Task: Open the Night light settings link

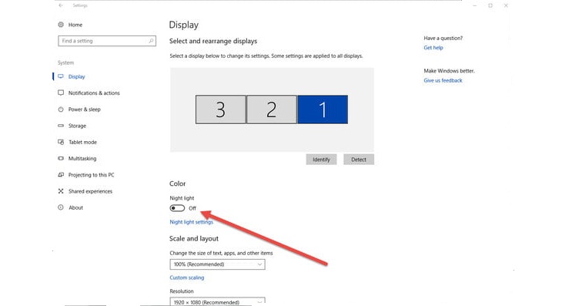Action: point(192,222)
